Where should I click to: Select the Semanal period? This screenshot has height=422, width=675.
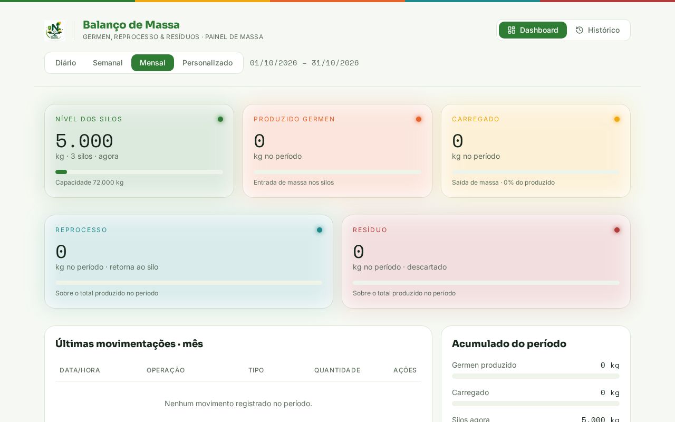(x=108, y=63)
